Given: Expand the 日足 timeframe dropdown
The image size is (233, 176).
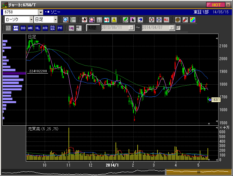Looking at the screenshot, I should pyautogui.click(x=55, y=19).
